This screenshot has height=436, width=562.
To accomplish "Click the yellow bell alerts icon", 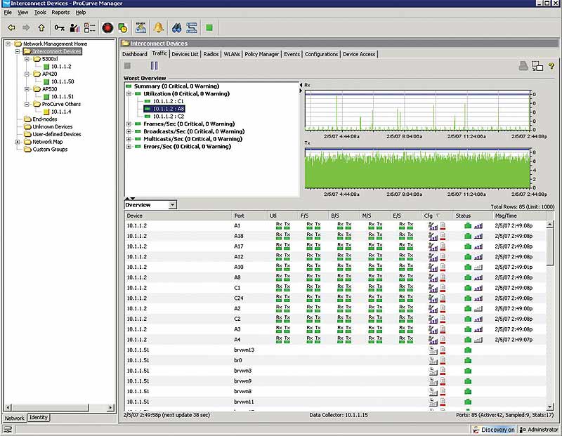I will click(159, 28).
